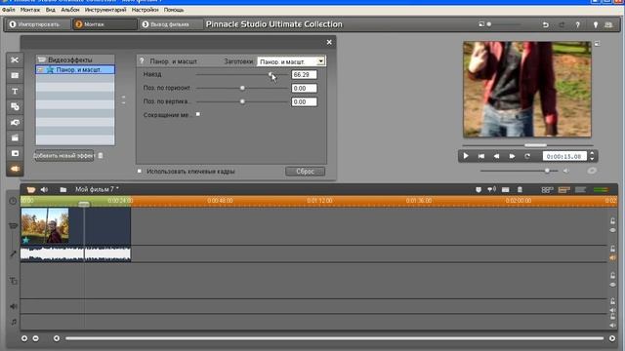
Task: Click the trash icon beside add effect
Action: [101, 156]
